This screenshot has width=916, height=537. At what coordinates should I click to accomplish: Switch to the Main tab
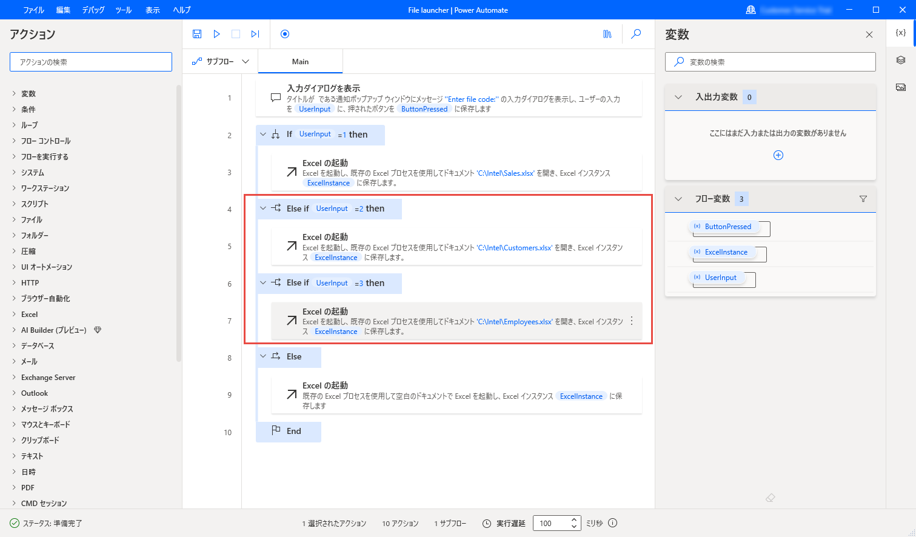(x=301, y=61)
